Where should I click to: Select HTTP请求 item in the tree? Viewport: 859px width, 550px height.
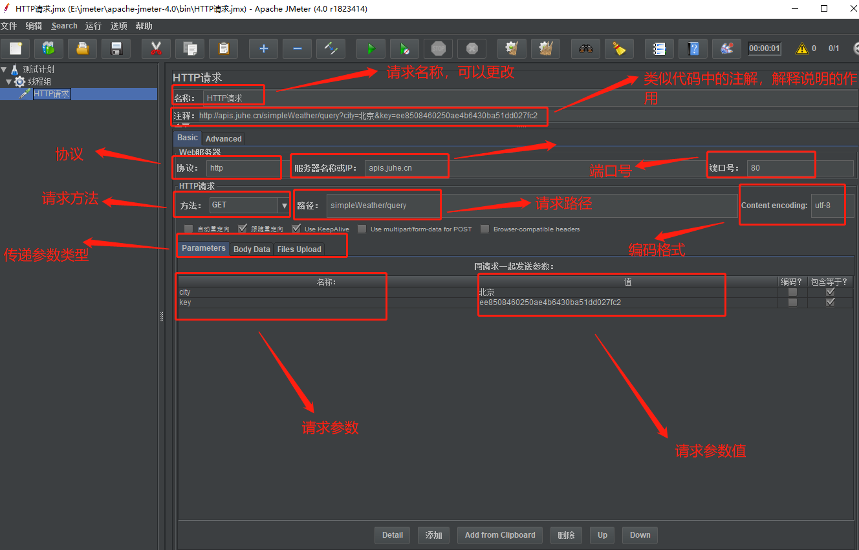(x=51, y=94)
